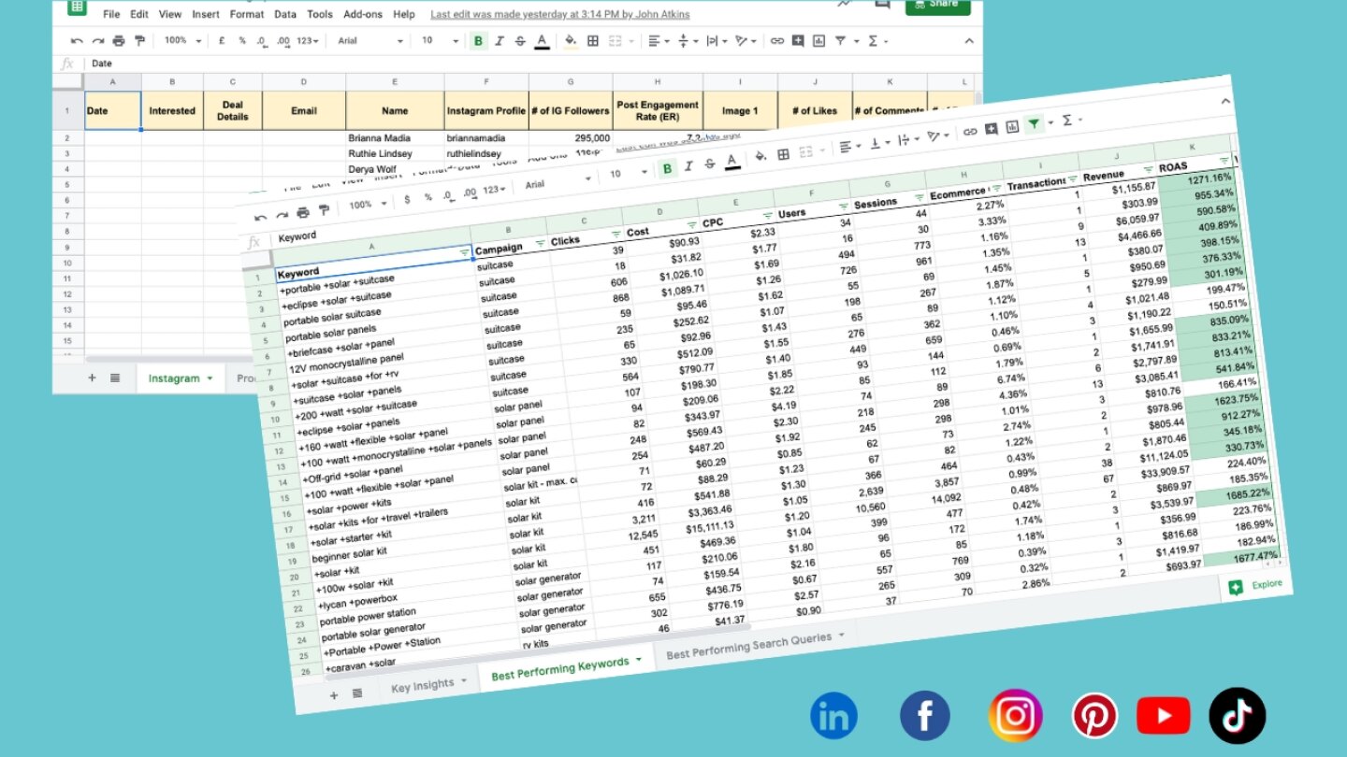Viewport: 1347px width, 757px height.
Task: Open the Instagram sheet tab dropdown arrow
Action: point(210,378)
